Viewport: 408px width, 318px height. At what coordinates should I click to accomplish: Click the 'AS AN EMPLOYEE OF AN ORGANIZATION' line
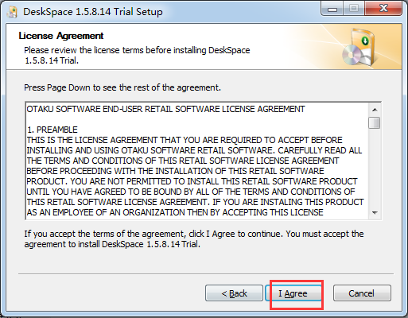[175, 212]
